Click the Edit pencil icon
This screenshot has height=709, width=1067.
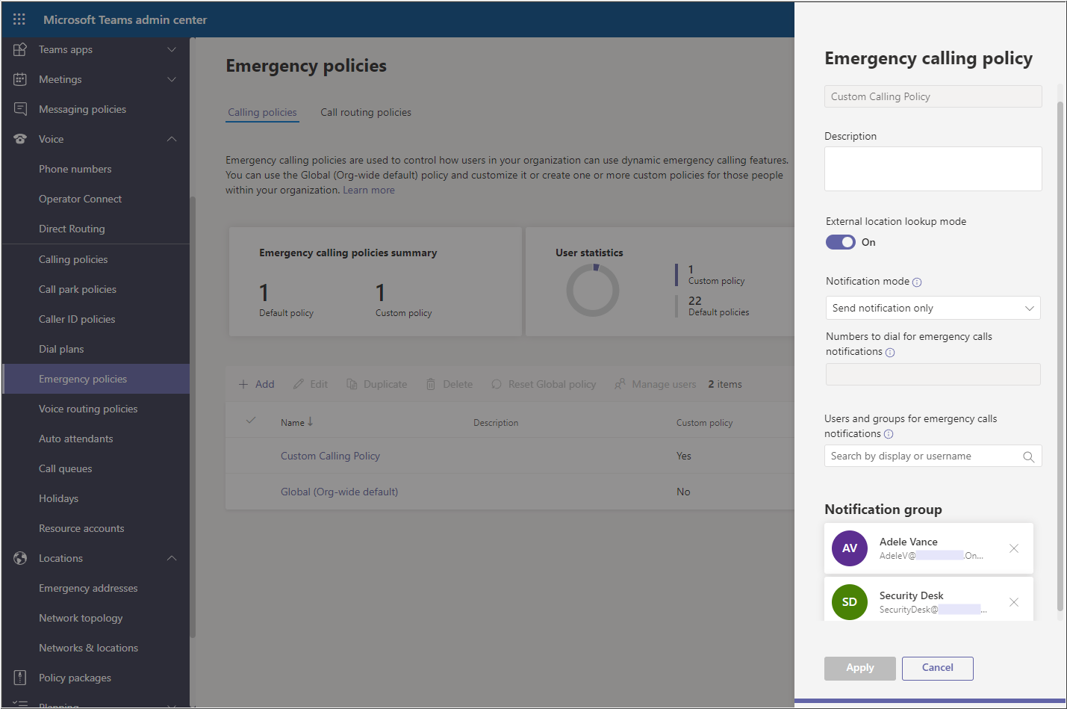[299, 384]
